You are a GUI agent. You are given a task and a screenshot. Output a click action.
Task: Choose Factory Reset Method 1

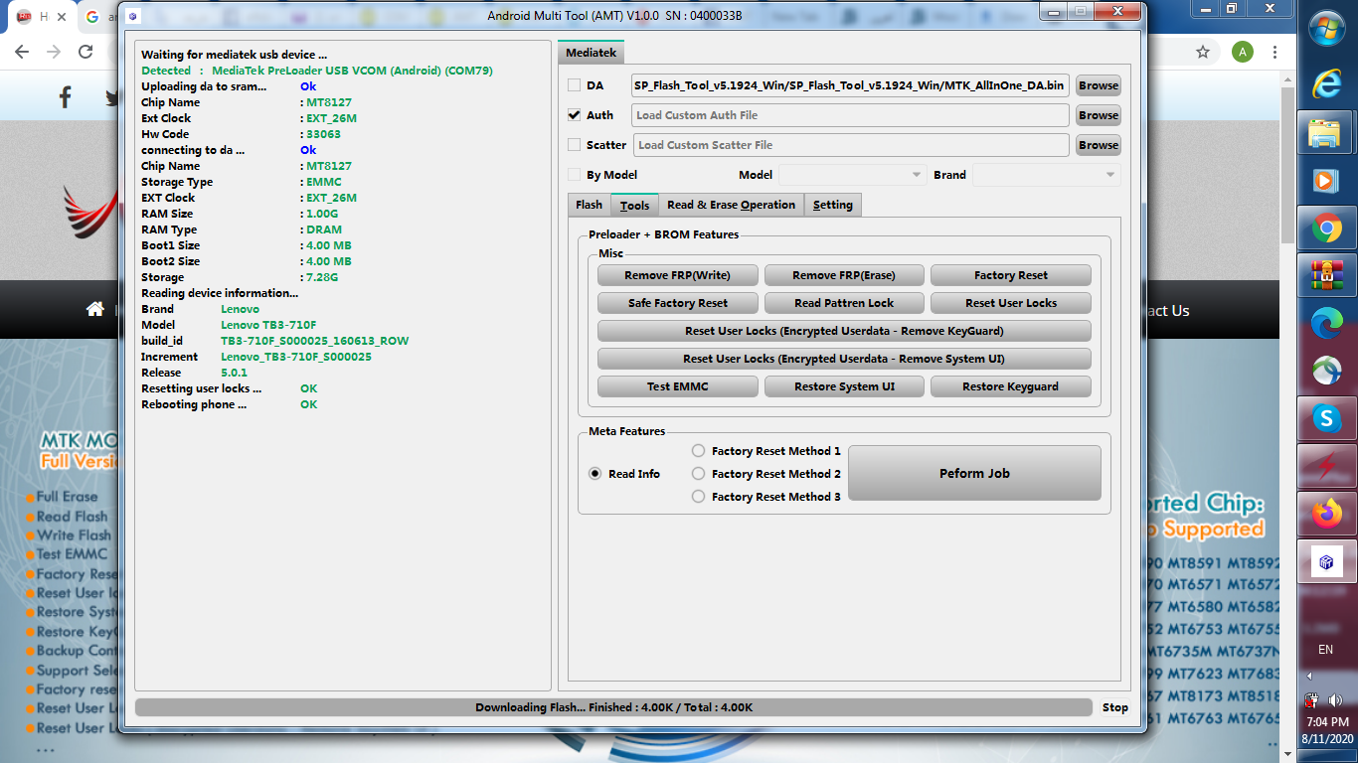(699, 451)
